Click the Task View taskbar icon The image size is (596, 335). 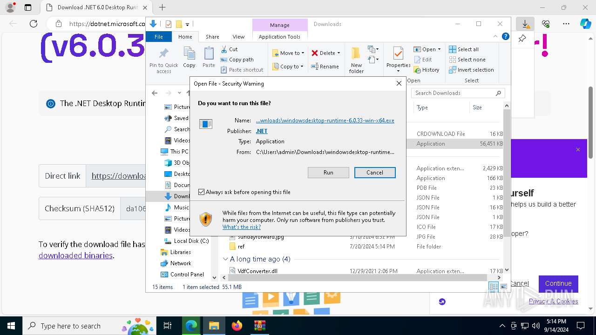click(x=168, y=326)
